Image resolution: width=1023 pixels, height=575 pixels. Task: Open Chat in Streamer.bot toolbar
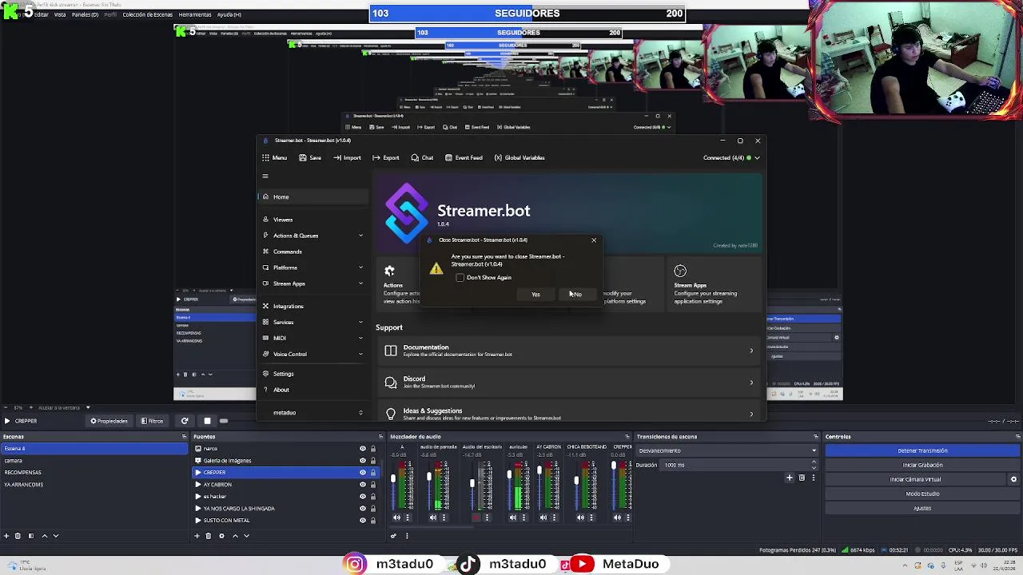(x=422, y=157)
